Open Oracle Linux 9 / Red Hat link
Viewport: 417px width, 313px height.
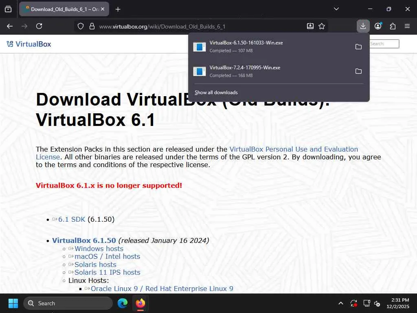click(x=162, y=289)
